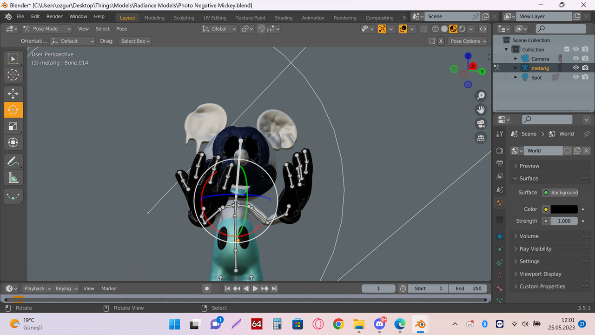Image resolution: width=595 pixels, height=335 pixels.
Task: Collapse the Surface panel
Action: (x=550, y=178)
